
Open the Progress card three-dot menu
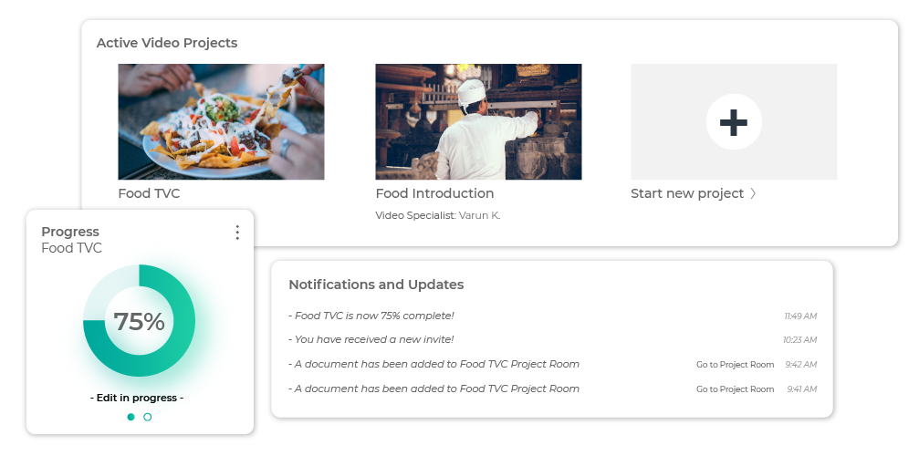(237, 233)
